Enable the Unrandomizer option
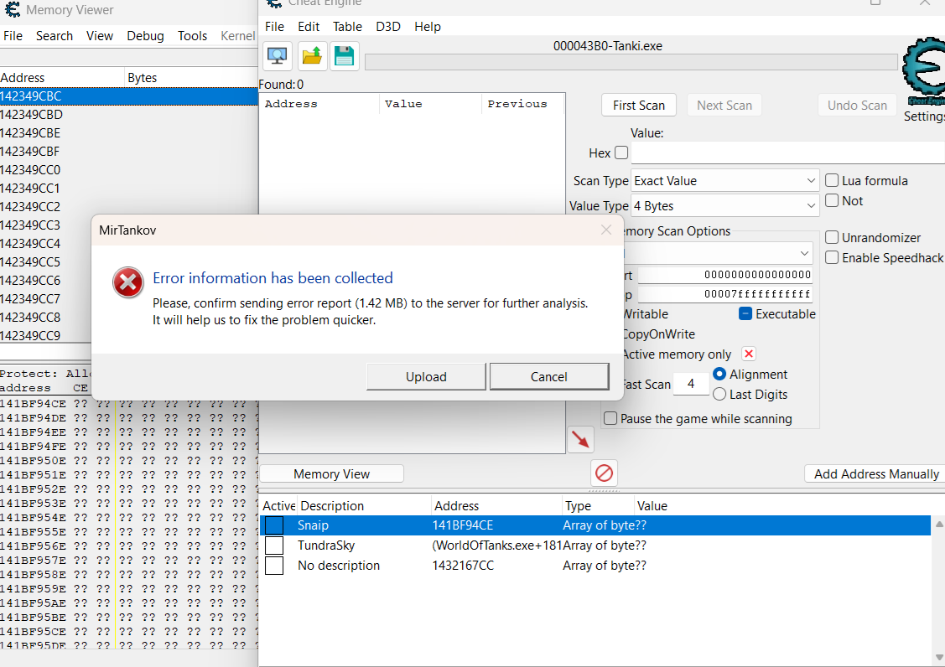The height and width of the screenshot is (667, 945). pos(832,237)
